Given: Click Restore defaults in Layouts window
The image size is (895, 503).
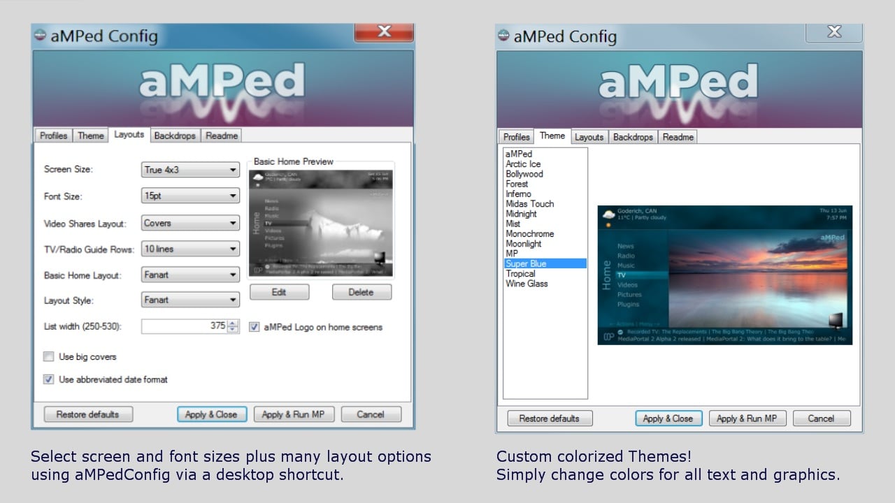Looking at the screenshot, I should click(87, 414).
